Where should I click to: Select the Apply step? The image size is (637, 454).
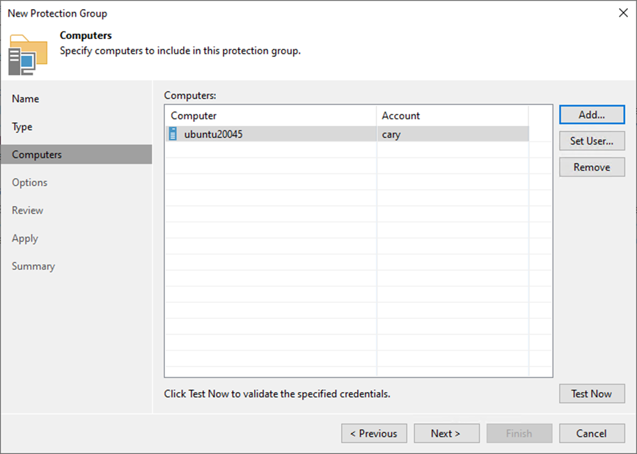pos(24,237)
